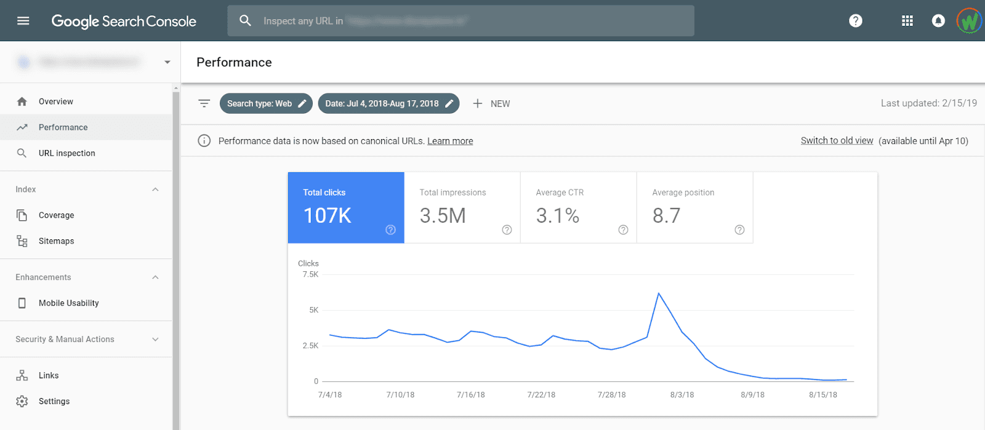This screenshot has width=985, height=430.
Task: Go to the Overview page
Action: [55, 102]
